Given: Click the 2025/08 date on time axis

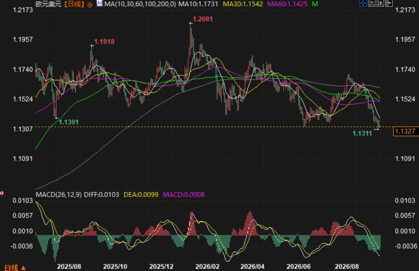Looking at the screenshot, I should coord(69,267).
